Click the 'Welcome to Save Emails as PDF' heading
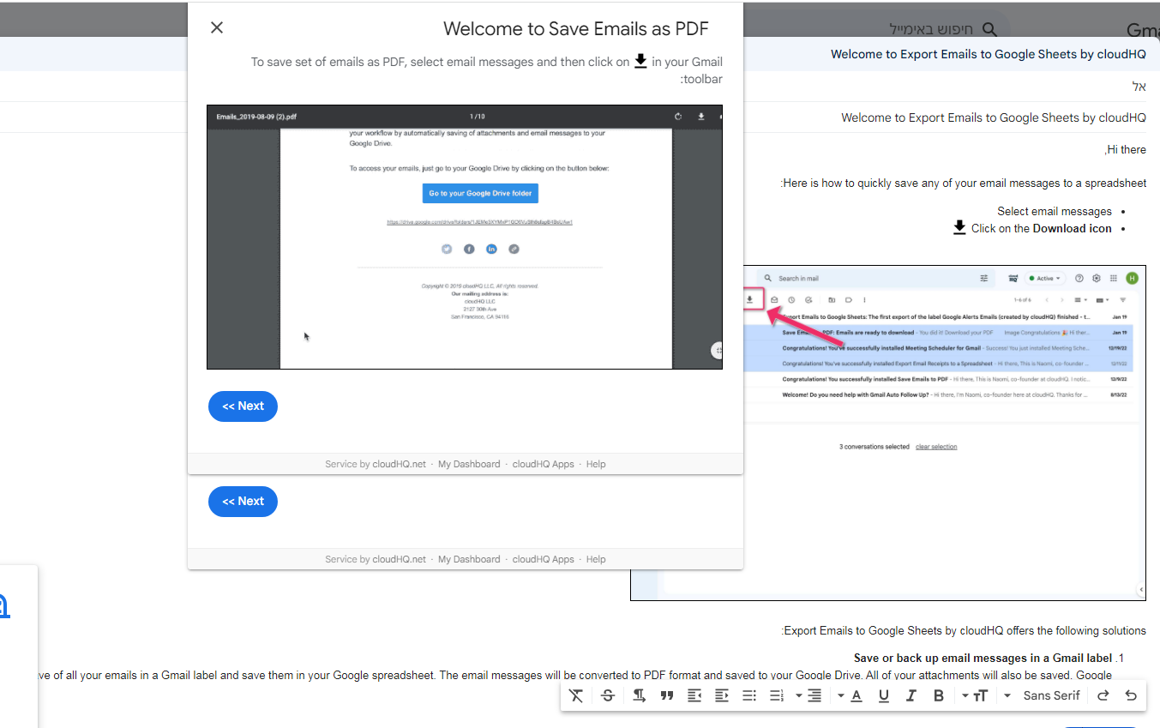The width and height of the screenshot is (1160, 728). click(x=576, y=28)
